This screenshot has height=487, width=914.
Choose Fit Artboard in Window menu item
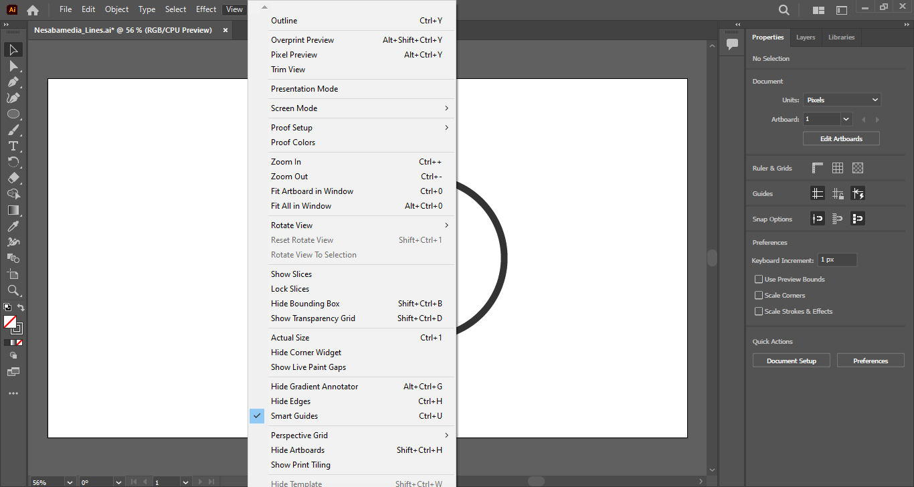312,191
